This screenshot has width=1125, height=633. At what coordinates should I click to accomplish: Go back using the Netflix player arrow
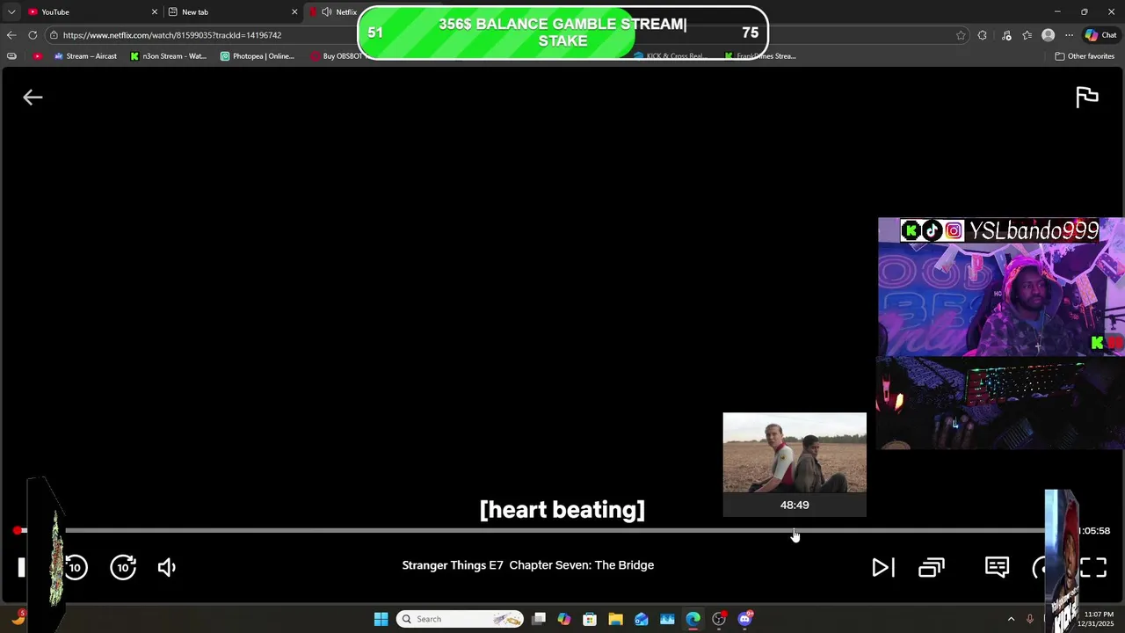(x=33, y=98)
